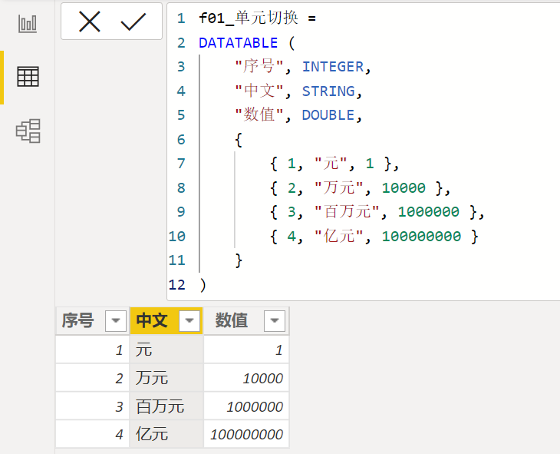Cancel the formula with X

coord(89,22)
